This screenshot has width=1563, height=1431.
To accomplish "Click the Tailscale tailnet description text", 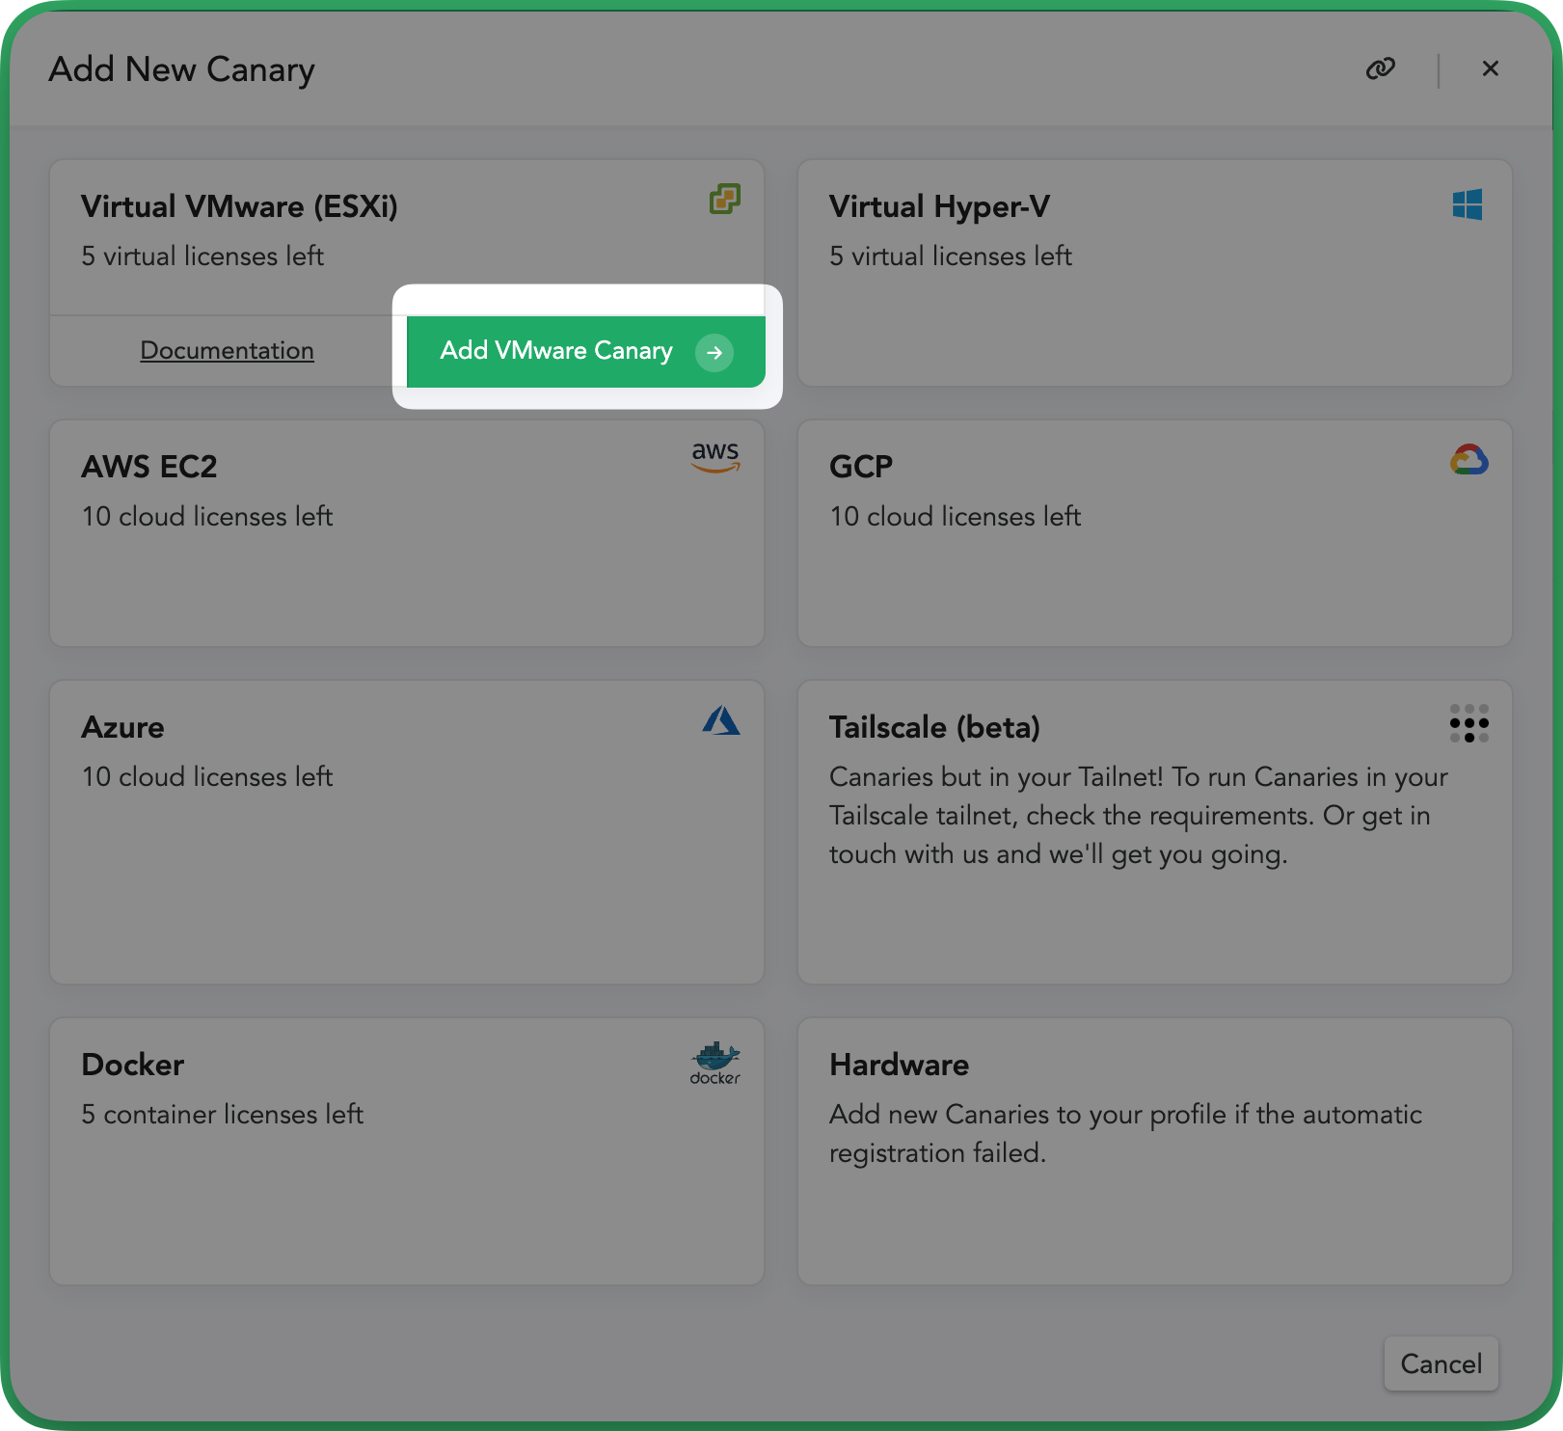I will [x=1139, y=816].
